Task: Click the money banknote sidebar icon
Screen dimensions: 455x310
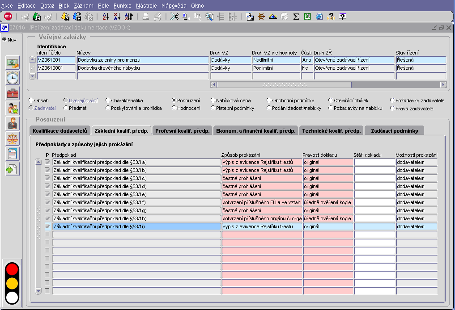Action: (13, 63)
